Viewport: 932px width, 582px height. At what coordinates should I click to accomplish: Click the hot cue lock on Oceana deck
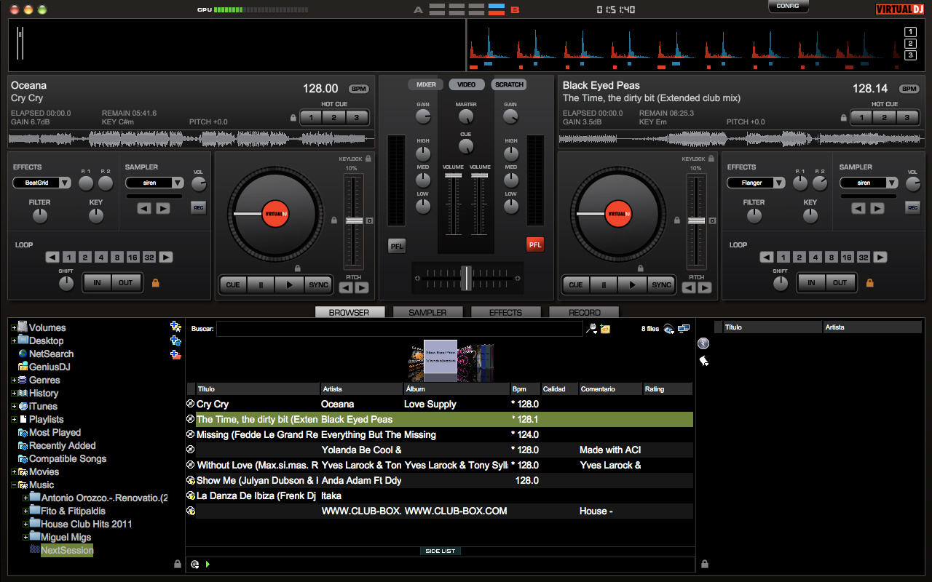[x=293, y=118]
